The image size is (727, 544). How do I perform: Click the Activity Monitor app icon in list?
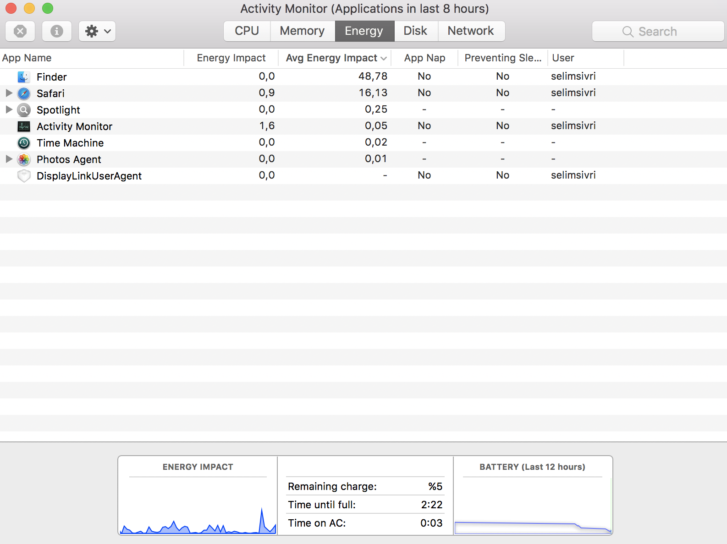tap(24, 126)
